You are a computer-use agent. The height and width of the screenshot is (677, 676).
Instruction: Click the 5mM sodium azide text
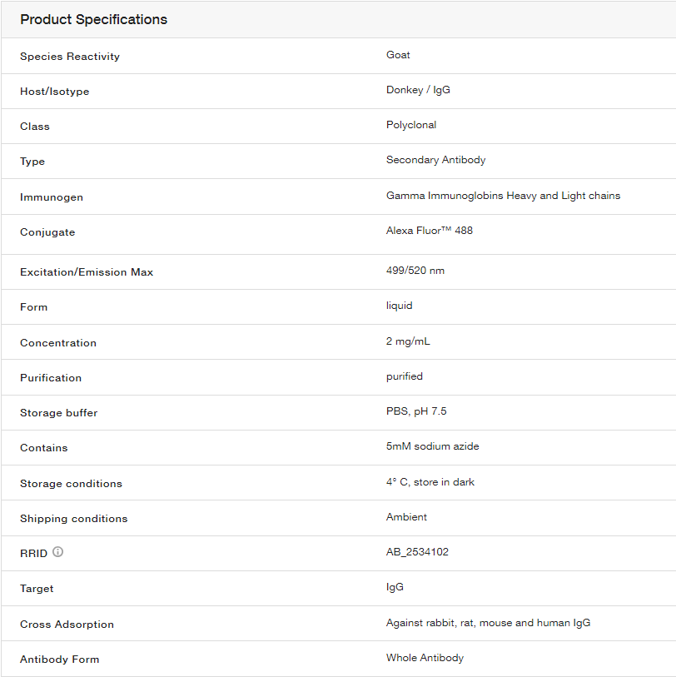pyautogui.click(x=433, y=446)
